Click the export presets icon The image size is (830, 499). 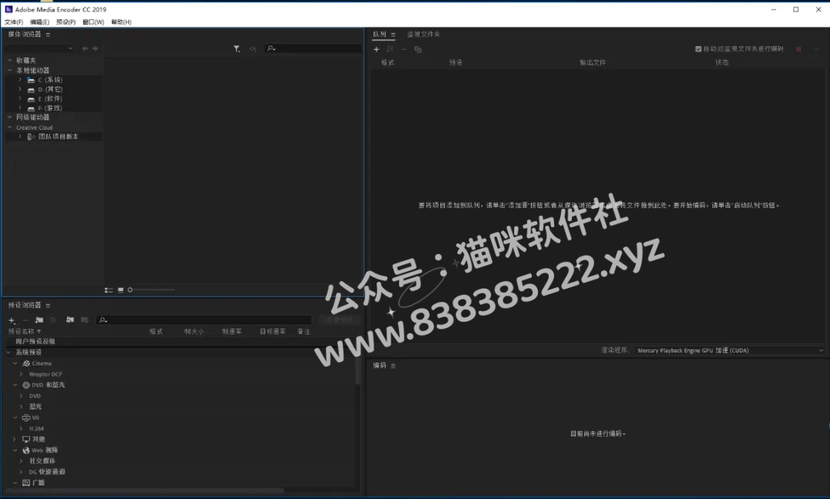(x=85, y=320)
